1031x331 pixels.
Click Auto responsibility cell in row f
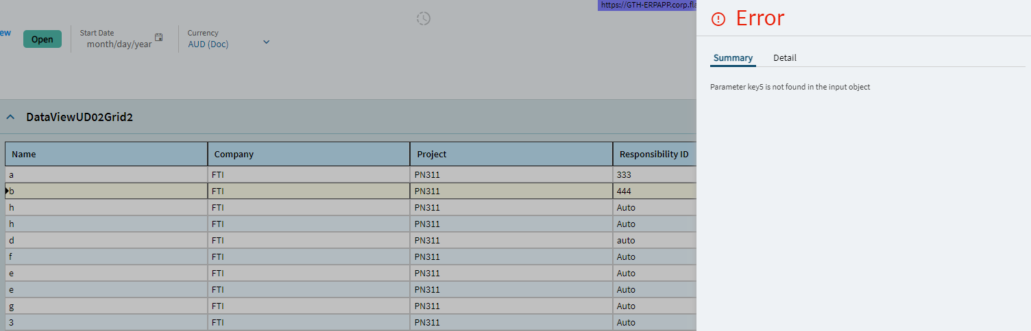tap(655, 256)
